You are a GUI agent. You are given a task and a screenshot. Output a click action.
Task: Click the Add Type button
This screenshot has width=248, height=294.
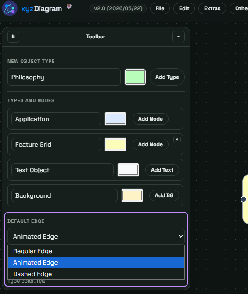167,77
